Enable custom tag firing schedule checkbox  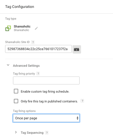16,91
